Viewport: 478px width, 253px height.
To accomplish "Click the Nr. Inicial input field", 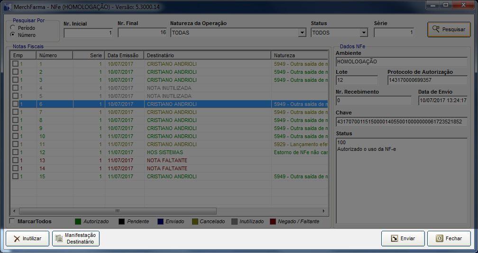I will 88,33.
